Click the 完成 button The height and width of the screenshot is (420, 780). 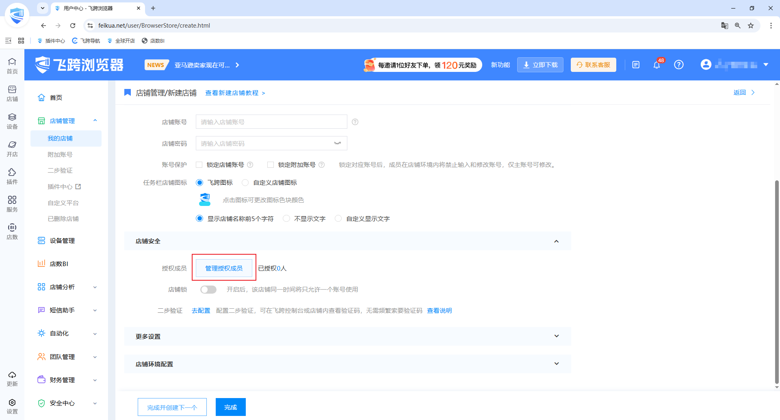(x=230, y=407)
